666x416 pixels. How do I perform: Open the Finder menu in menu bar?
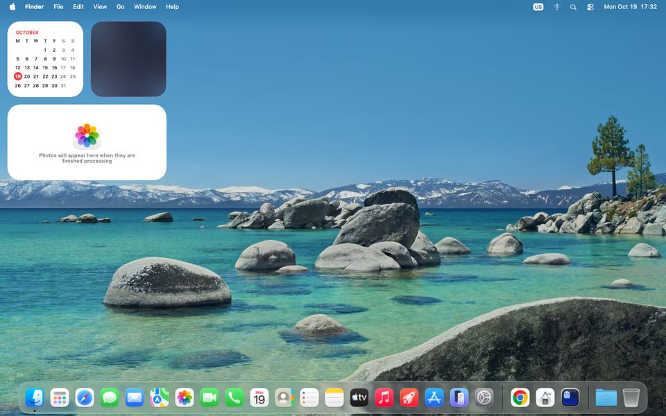pyautogui.click(x=35, y=7)
